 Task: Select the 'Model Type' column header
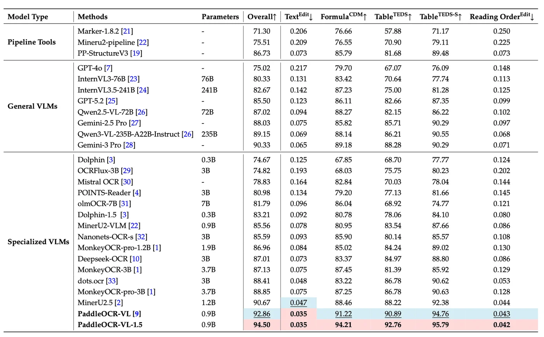click(28, 17)
